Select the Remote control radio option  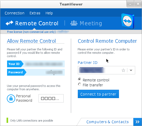coord(79,79)
